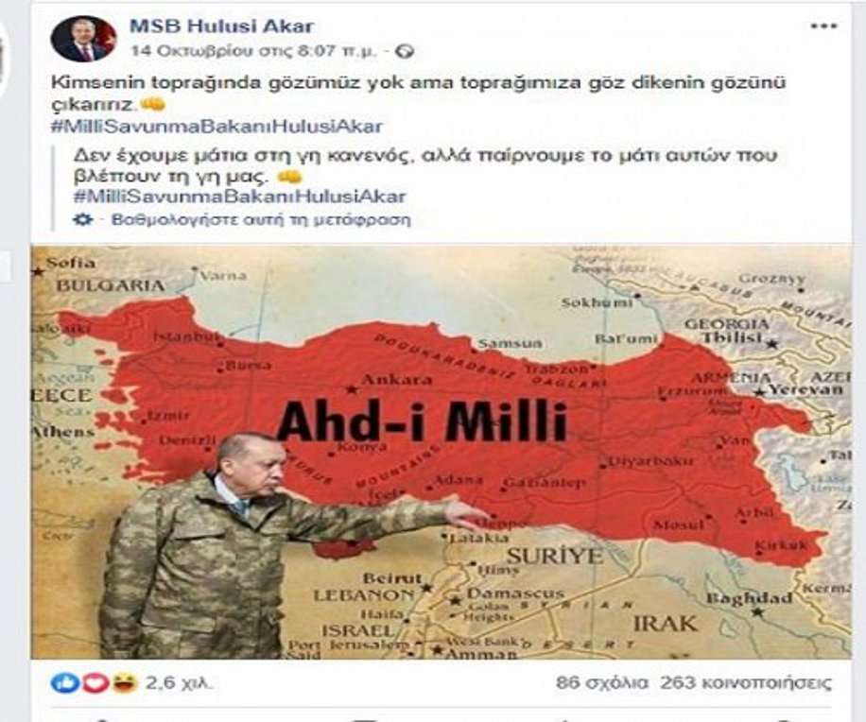Viewport: 866px width, 722px height.
Task: Click the MSB Hulusi Akar profile picture
Action: point(83,39)
